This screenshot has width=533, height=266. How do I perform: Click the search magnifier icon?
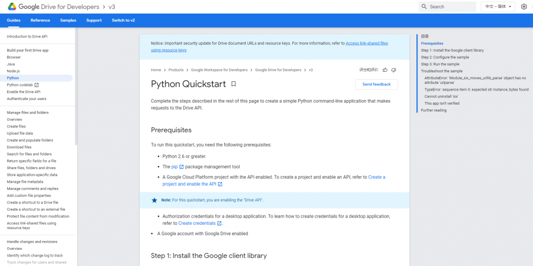click(425, 7)
